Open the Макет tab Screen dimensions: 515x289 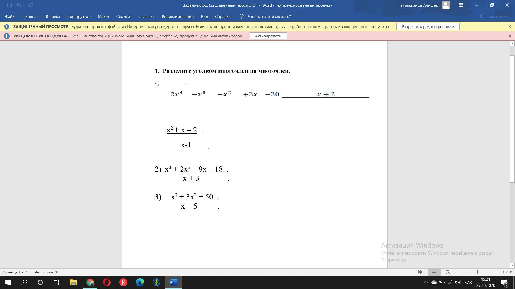tap(103, 17)
